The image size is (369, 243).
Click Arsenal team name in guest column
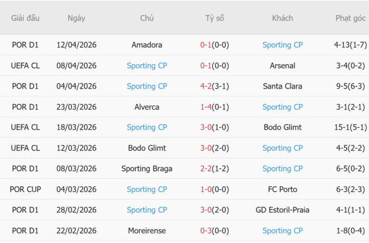point(282,65)
